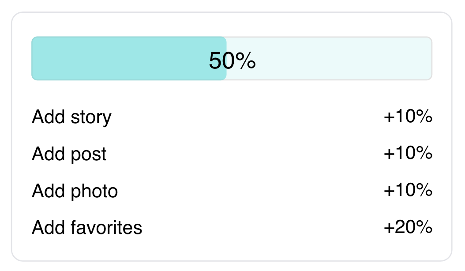Click the digit 5 in progress label
The image size is (465, 271).
[215, 60]
